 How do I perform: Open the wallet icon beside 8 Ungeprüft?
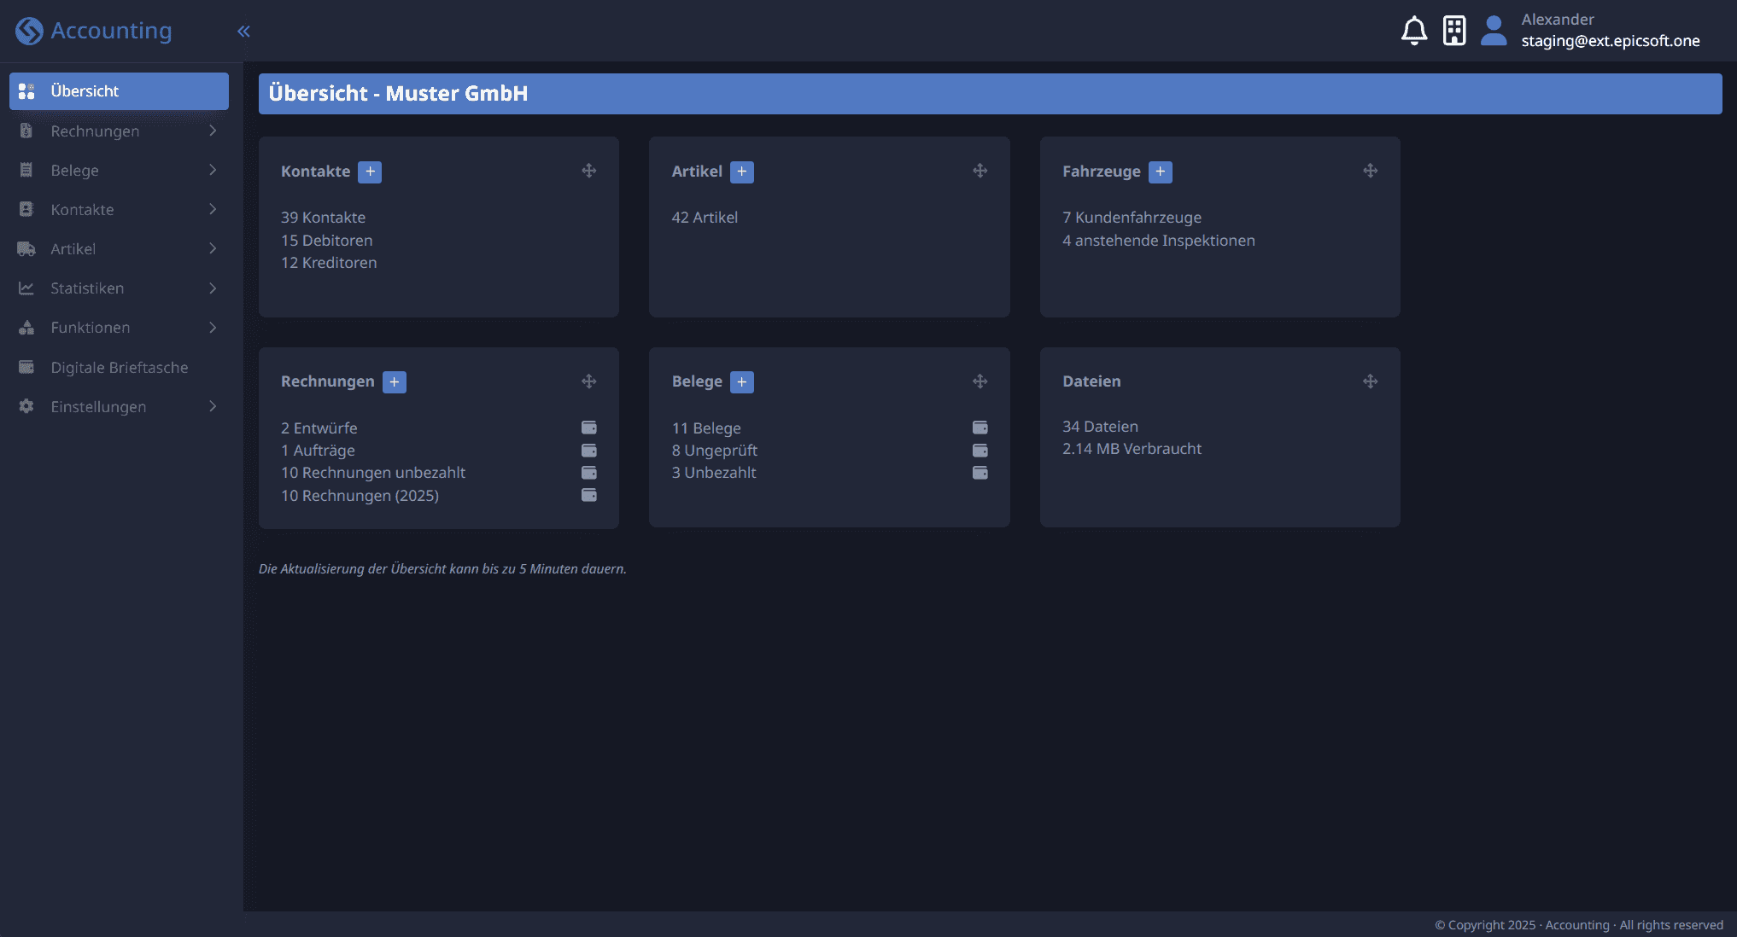[980, 450]
